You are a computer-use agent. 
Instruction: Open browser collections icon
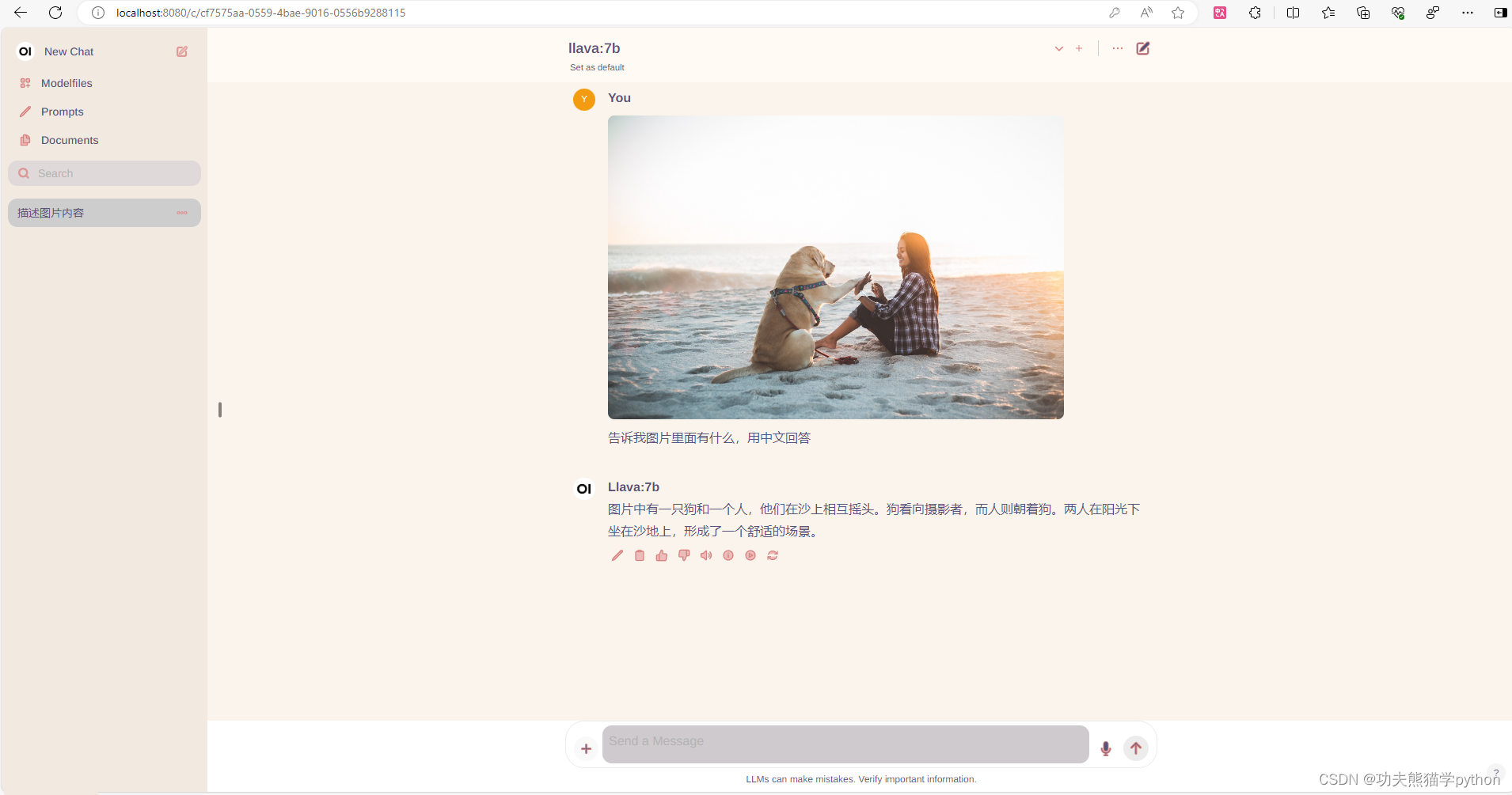coord(1363,13)
